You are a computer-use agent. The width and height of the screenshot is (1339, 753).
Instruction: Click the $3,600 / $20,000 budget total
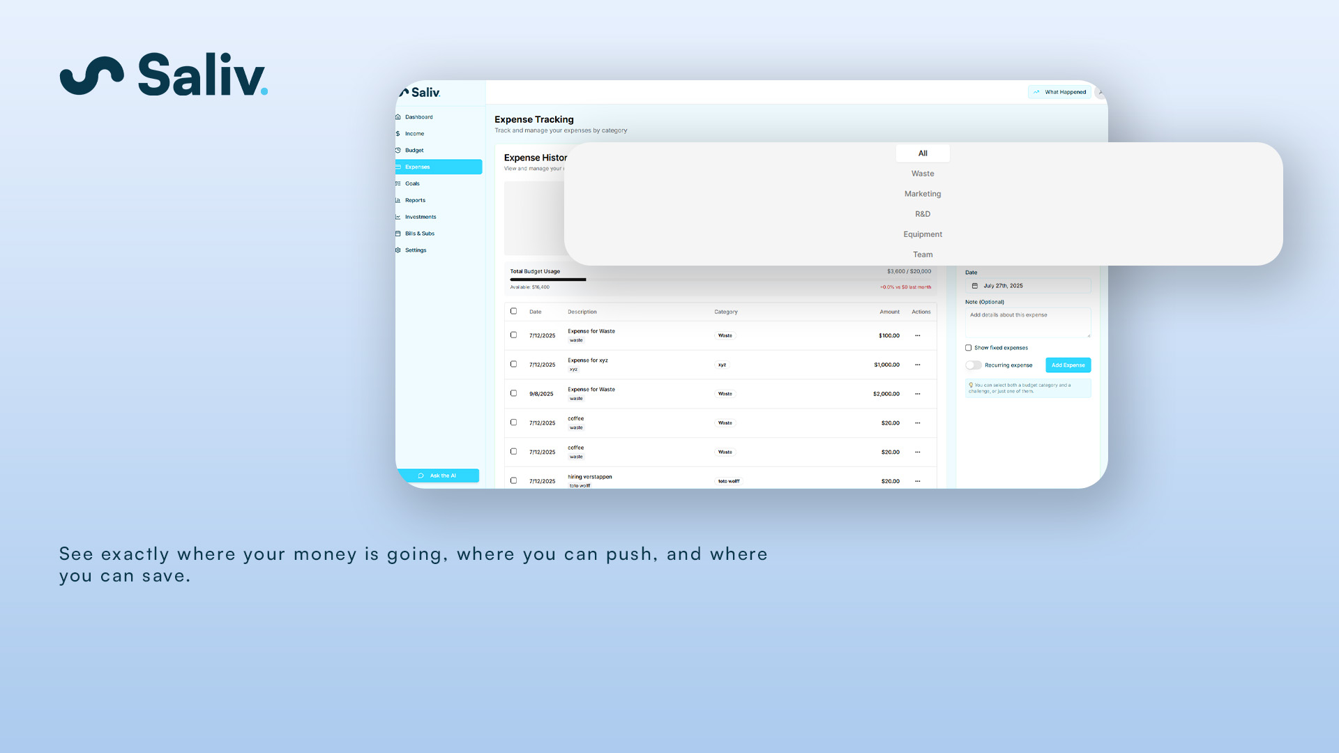(x=909, y=272)
